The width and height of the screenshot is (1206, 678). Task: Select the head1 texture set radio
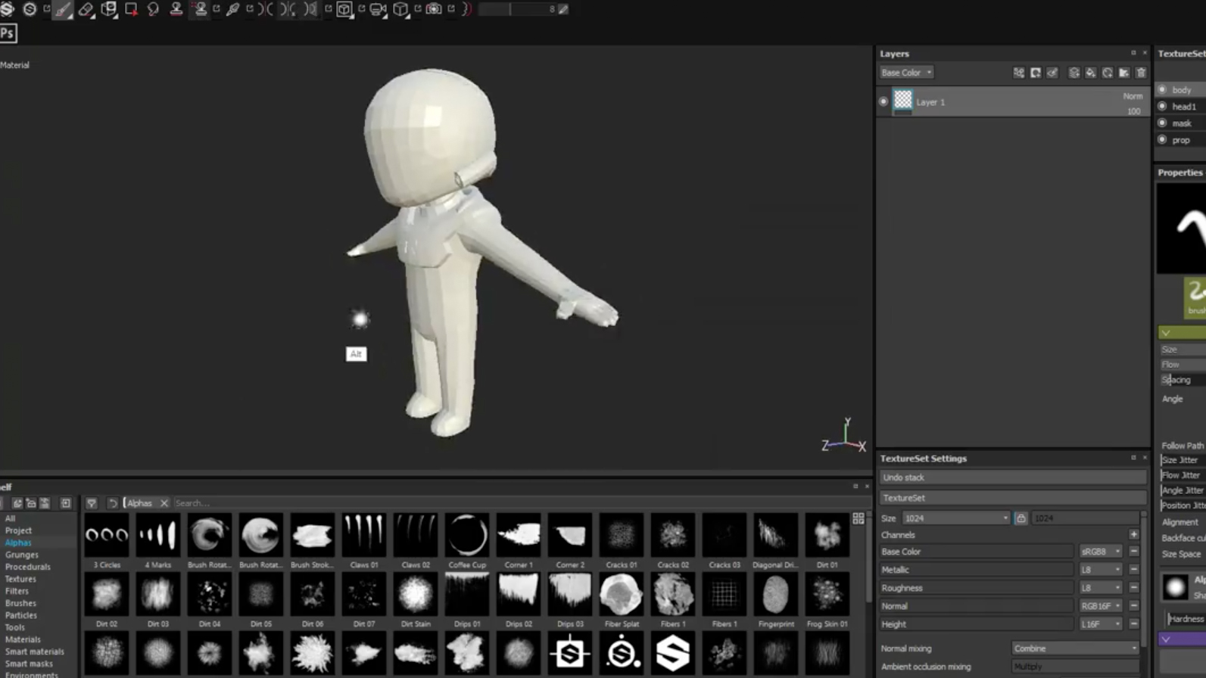[1162, 107]
